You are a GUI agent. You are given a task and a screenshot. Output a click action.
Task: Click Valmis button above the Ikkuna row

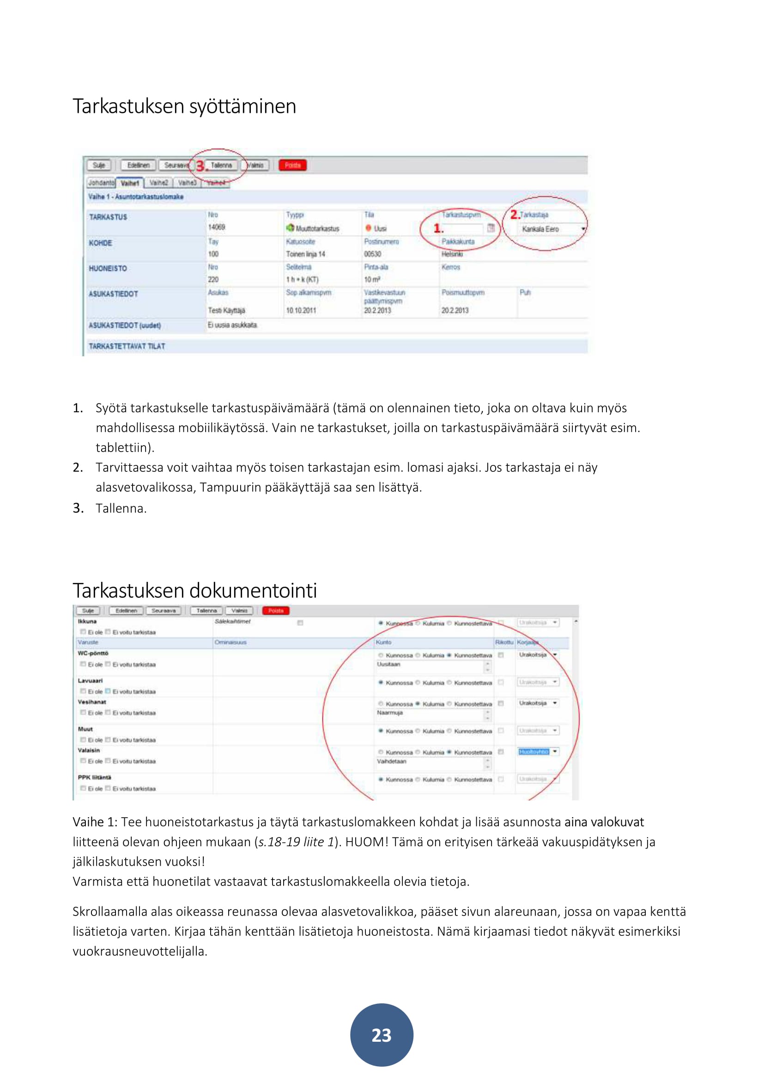(239, 611)
